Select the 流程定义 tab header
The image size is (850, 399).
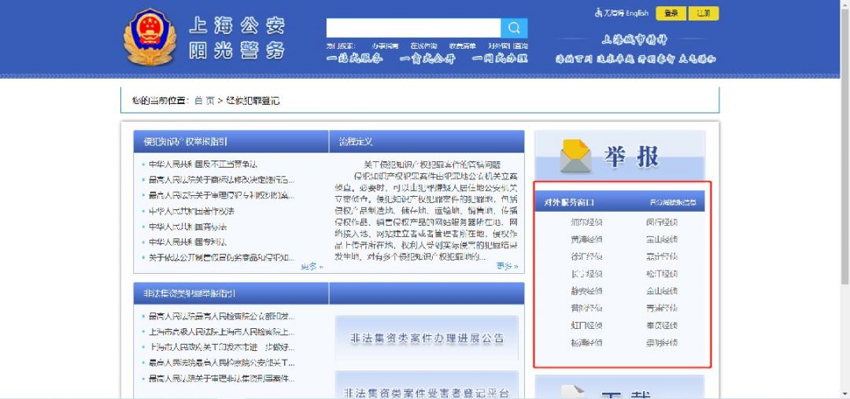pyautogui.click(x=356, y=142)
